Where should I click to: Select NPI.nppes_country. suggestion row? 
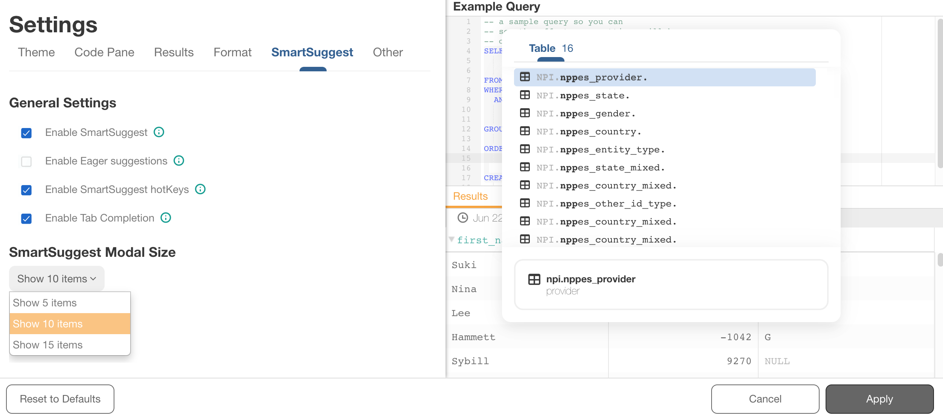[665, 131]
